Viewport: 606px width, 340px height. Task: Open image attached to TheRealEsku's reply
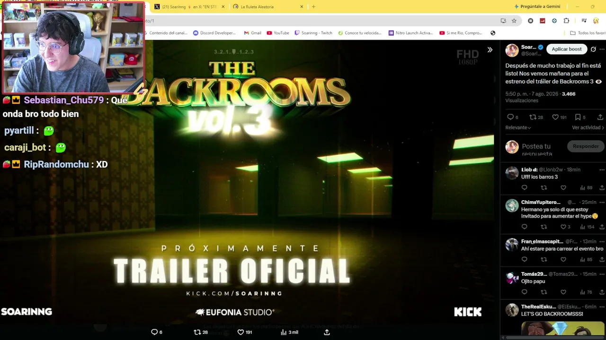click(x=562, y=328)
